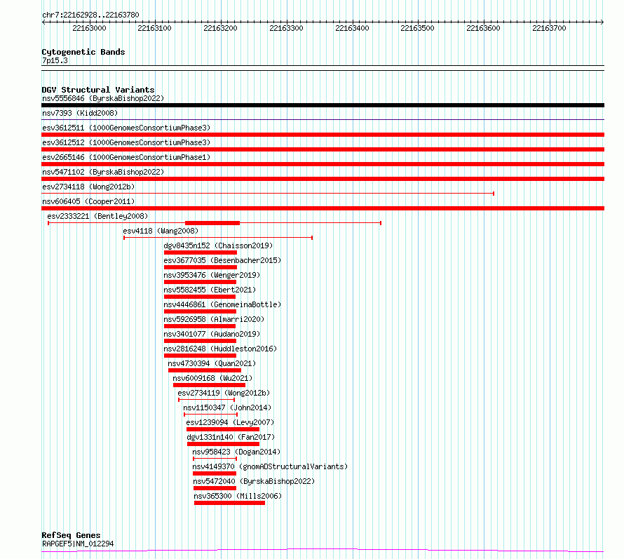Viewport: 624px width, 559px height.
Task: Open nsv4446861 (GenomeinaBottle) variant
Action: (222, 304)
